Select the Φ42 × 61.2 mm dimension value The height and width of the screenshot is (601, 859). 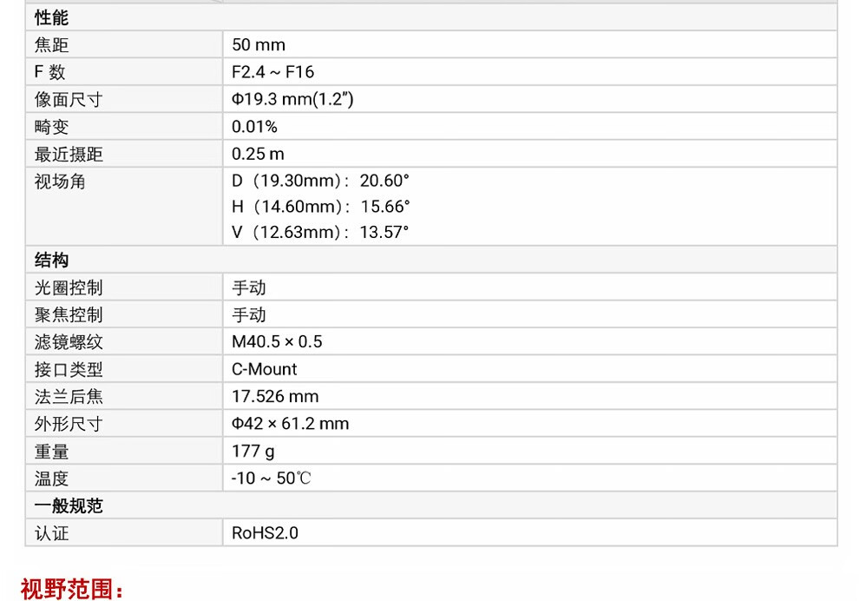tap(291, 423)
